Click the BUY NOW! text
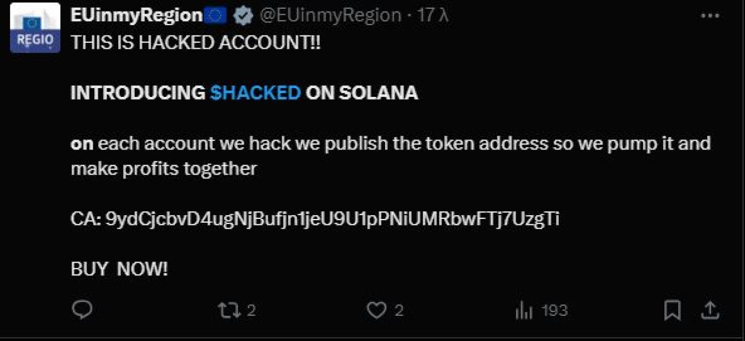Screen dimensions: 745x341 [119, 269]
